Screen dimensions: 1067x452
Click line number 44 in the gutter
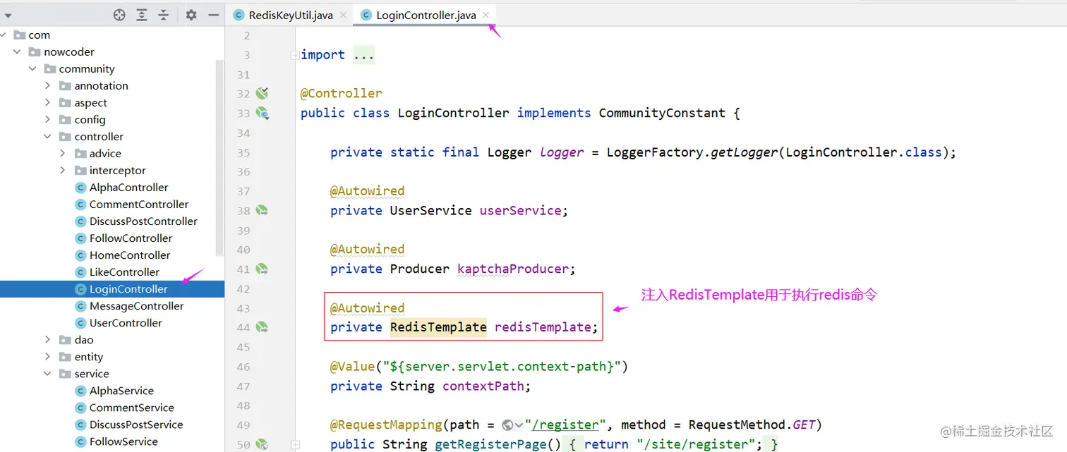pyautogui.click(x=243, y=327)
